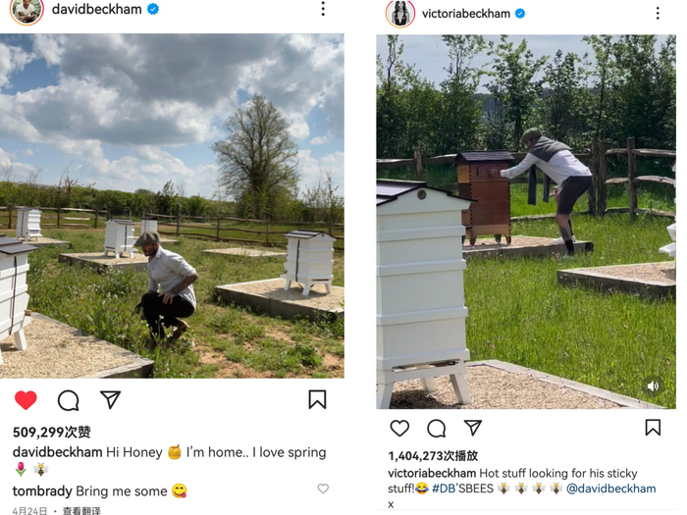The height and width of the screenshot is (515, 687).
Task: Open the #DB hashtag link
Action: (444, 489)
